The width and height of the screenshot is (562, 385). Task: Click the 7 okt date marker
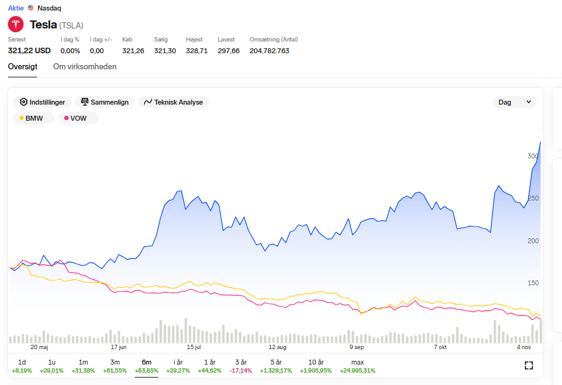(440, 347)
